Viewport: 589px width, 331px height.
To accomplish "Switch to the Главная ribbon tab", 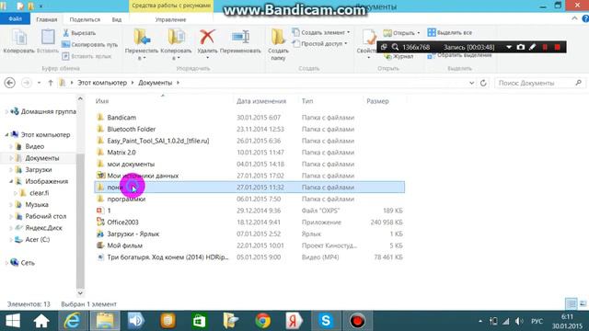I will click(x=47, y=19).
